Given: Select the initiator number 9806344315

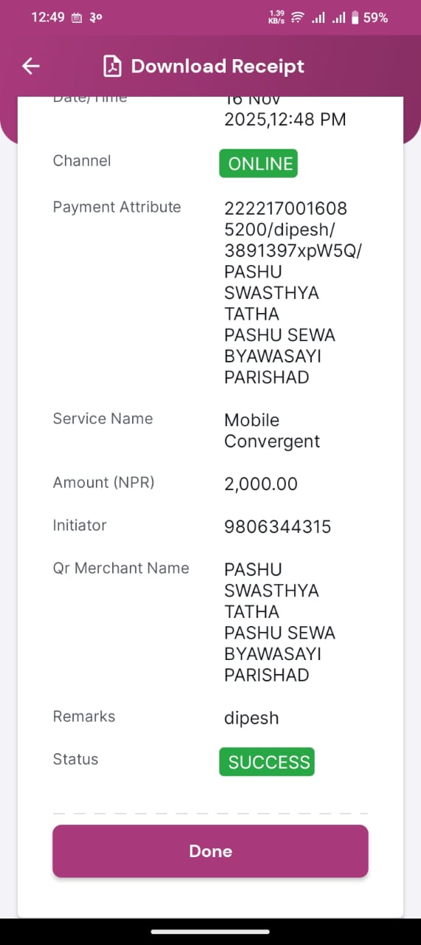Looking at the screenshot, I should coord(277,526).
